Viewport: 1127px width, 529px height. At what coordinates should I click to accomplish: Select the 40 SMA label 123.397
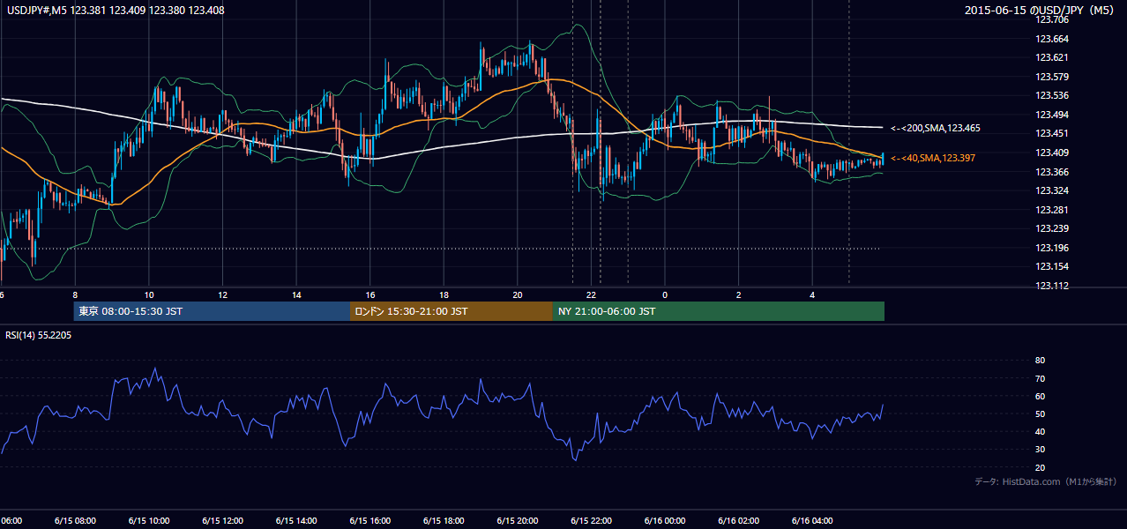click(932, 158)
